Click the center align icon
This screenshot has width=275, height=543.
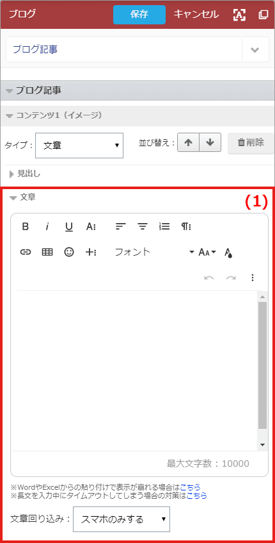click(x=143, y=226)
